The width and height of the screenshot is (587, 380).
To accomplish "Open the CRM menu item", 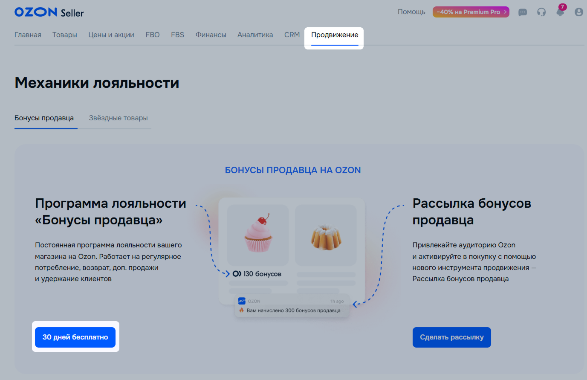I will tap(292, 35).
